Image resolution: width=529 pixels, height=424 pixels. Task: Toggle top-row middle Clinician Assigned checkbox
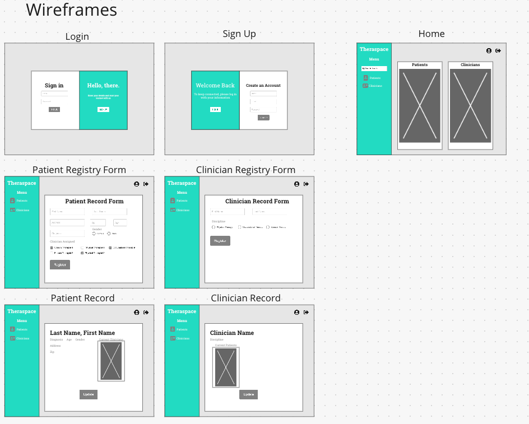[x=82, y=248]
